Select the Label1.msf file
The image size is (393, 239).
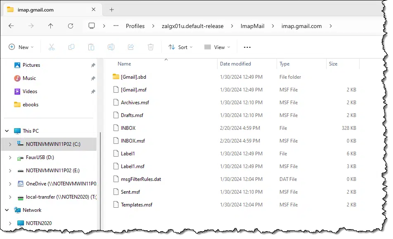(x=133, y=166)
